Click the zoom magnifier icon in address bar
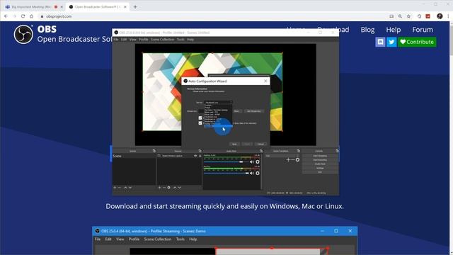The width and height of the screenshot is (453, 255). [x=400, y=16]
